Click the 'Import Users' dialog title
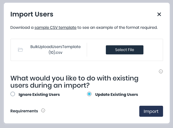173x128 pixels. click(x=32, y=14)
